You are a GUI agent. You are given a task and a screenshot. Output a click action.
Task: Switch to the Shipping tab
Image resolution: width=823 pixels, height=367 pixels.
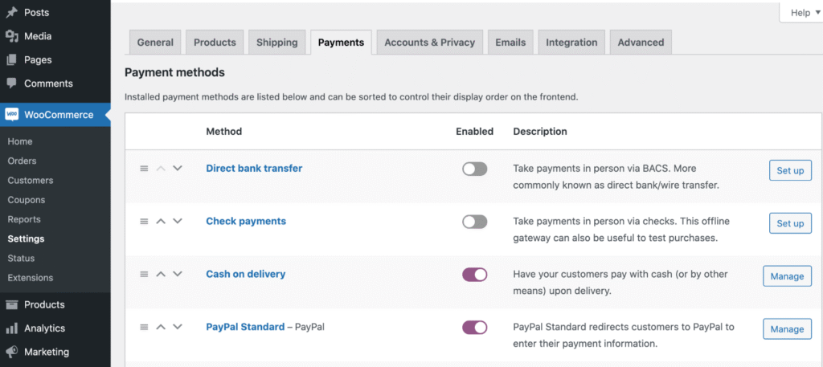(x=276, y=43)
